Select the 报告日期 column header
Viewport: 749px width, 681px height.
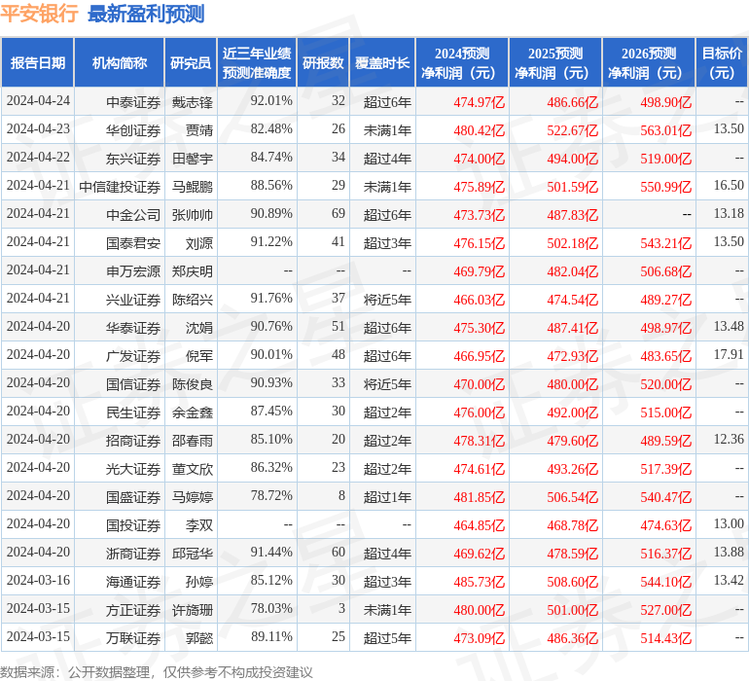pyautogui.click(x=38, y=62)
